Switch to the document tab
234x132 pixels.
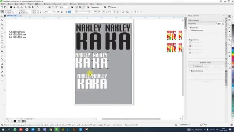click(12, 15)
